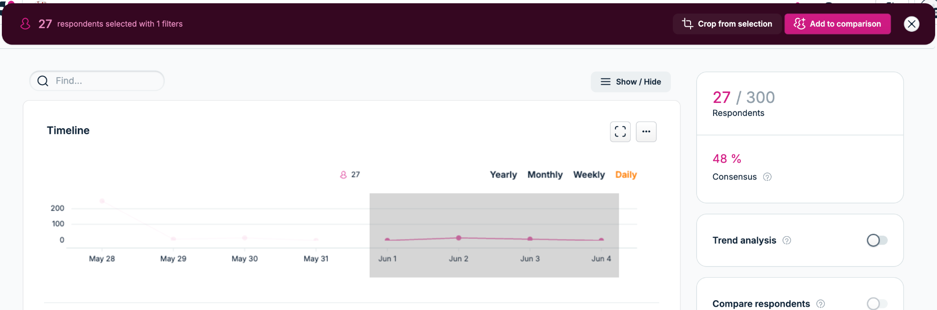This screenshot has width=937, height=310.
Task: Select the Daily timeline view
Action: click(x=626, y=174)
